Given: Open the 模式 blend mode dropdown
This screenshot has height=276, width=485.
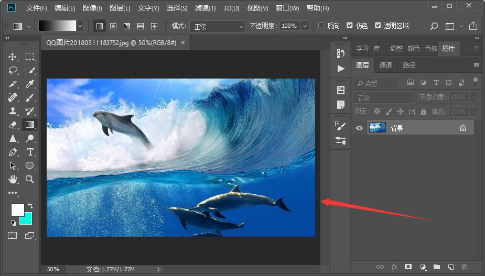Looking at the screenshot, I should coord(217,27).
